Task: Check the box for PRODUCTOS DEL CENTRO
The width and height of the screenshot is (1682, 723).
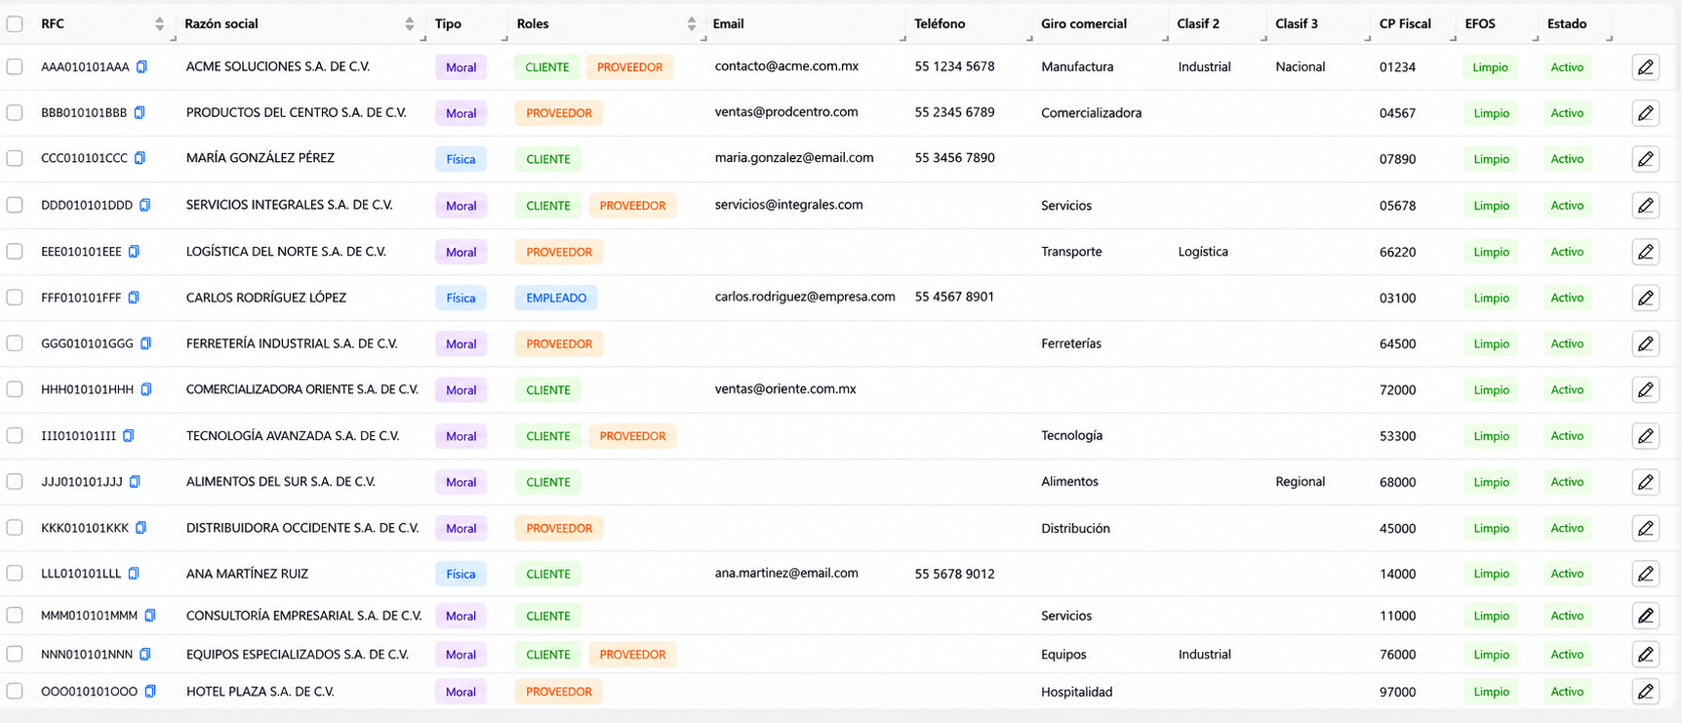Action: tap(15, 113)
